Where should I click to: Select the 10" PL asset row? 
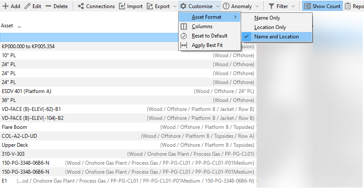coord(128,55)
